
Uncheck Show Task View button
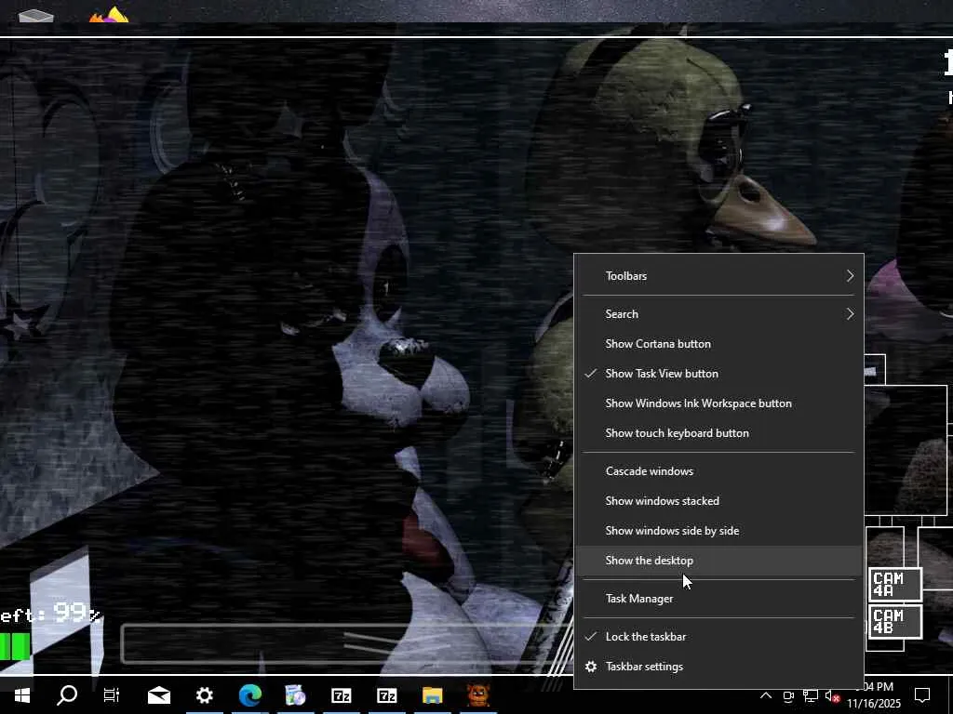(x=718, y=374)
